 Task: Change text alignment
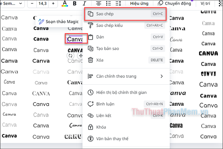pos(98,4)
